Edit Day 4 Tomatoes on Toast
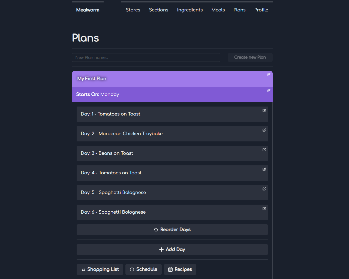Screen dimensions: 349x279 click(264, 169)
